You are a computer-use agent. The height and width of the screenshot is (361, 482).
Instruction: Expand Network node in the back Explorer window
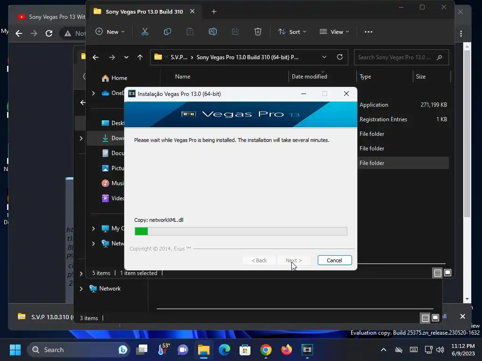tap(81, 289)
